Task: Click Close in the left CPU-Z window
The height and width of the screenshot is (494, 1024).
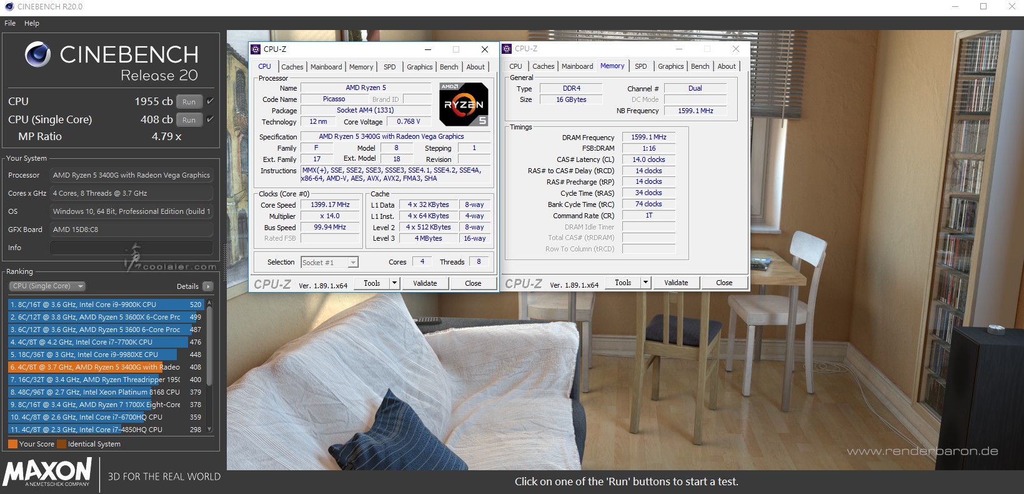Action: (x=473, y=283)
